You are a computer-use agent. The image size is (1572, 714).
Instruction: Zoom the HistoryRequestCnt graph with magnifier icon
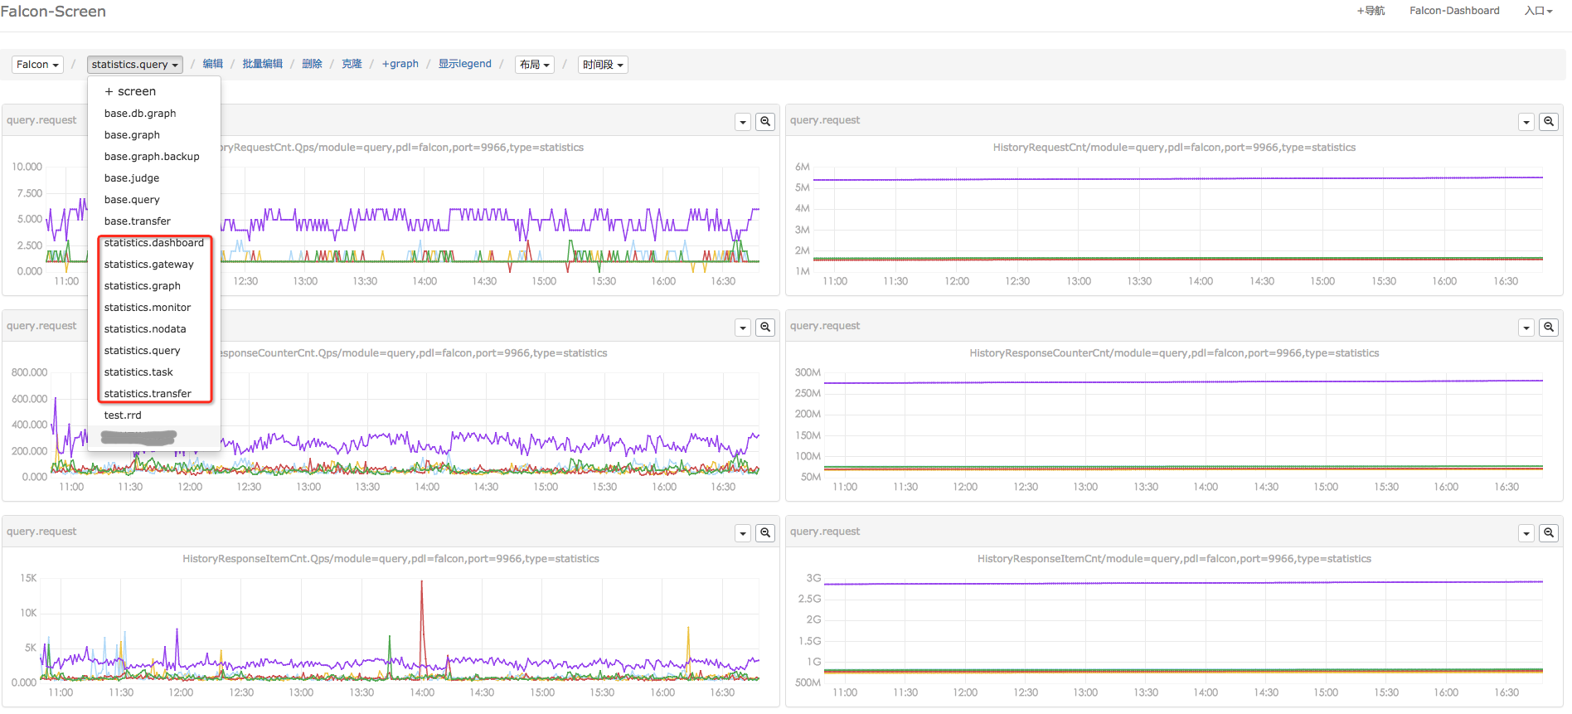pos(1548,121)
